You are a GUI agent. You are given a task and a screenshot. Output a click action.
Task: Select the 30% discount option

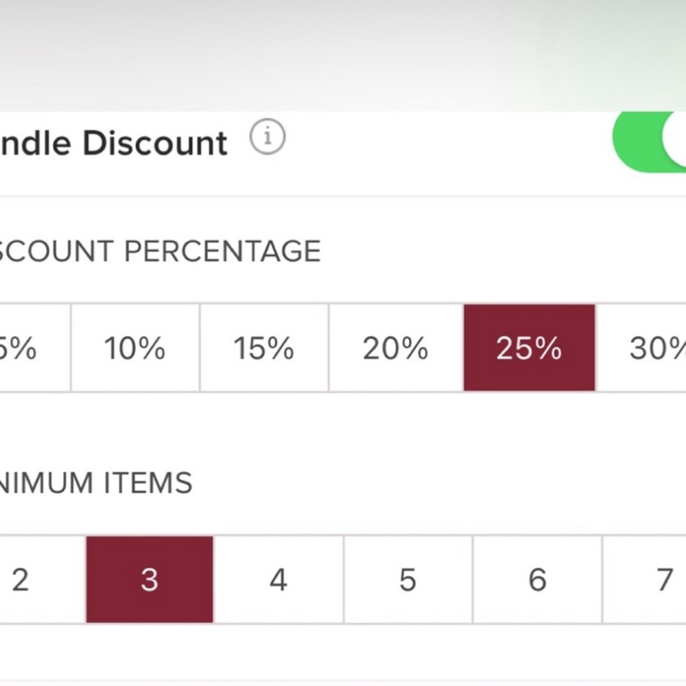641,348
